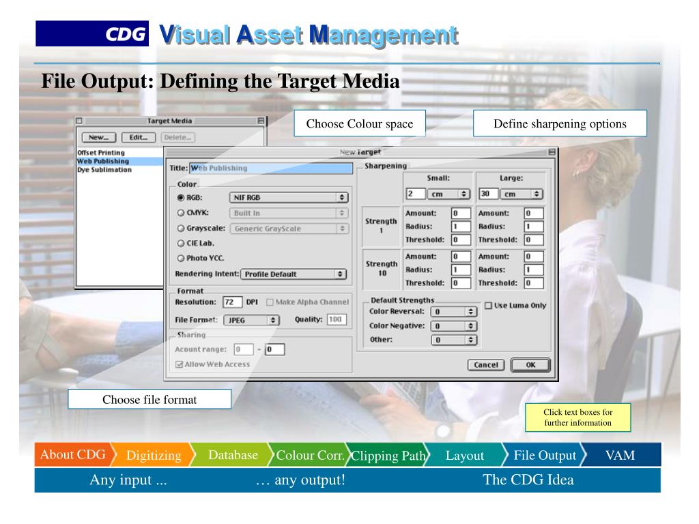Click the Quality field showing 100
The image size is (699, 524).
[x=337, y=319]
